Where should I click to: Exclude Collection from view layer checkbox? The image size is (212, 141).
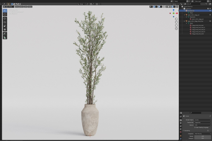pos(208,8)
